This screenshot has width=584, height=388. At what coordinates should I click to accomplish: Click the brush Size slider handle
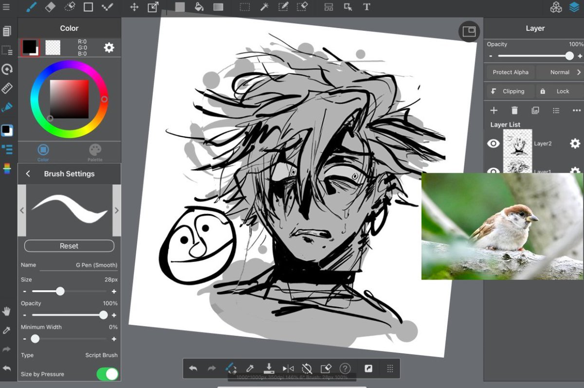point(60,291)
